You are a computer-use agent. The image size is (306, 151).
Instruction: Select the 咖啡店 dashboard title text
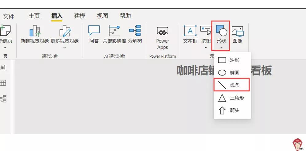pos(195,71)
